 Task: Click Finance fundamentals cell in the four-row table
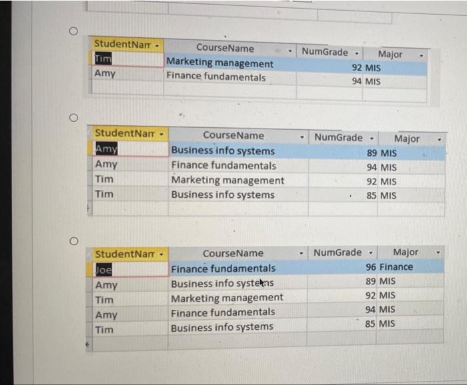[x=238, y=166]
